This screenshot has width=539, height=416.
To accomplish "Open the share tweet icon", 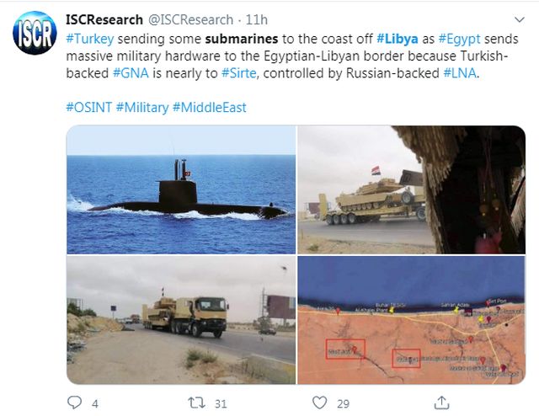I will click(x=441, y=403).
